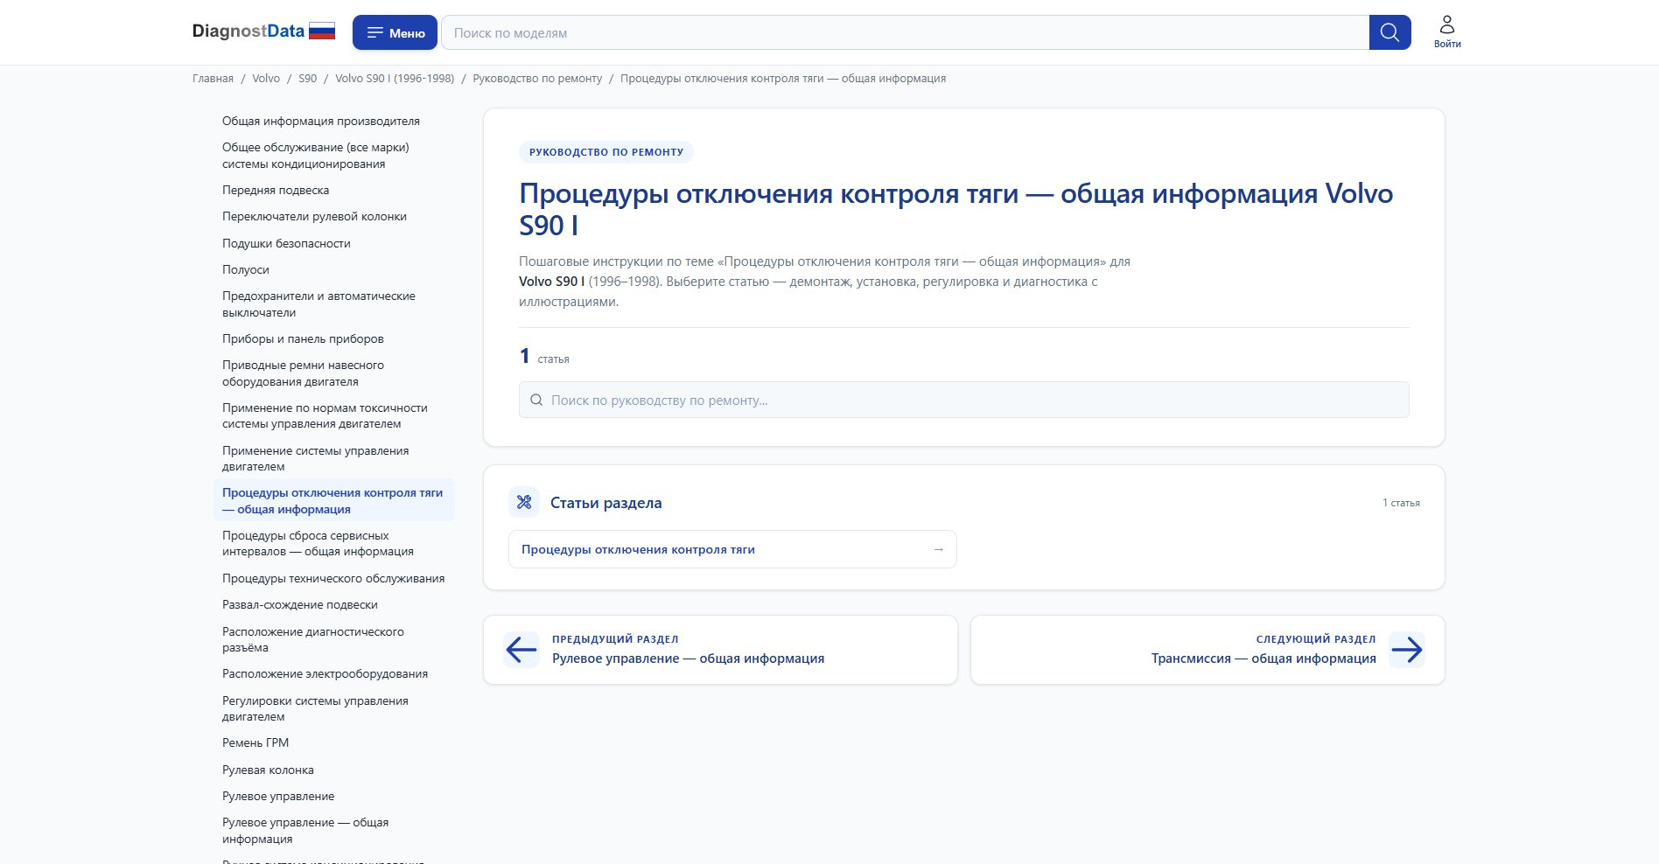The width and height of the screenshot is (1659, 864).
Task: Select active Процедуры отключения контроля тяги sidebar item
Action: 332,501
